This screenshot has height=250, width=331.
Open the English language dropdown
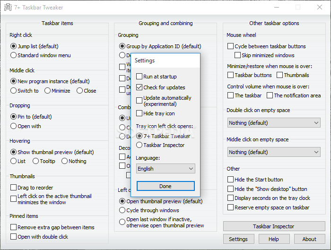coord(165,169)
